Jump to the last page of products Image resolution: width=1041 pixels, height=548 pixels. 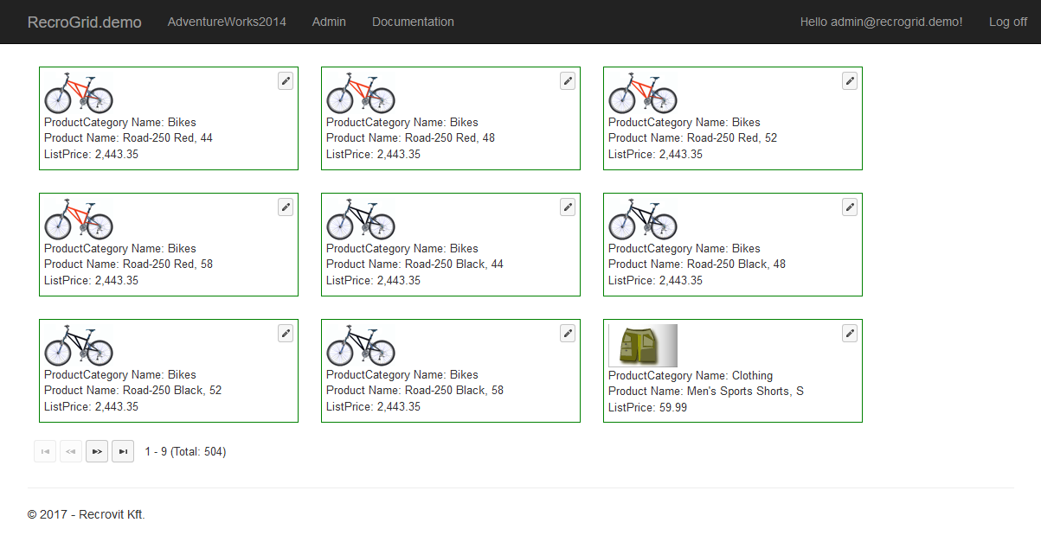tap(123, 451)
